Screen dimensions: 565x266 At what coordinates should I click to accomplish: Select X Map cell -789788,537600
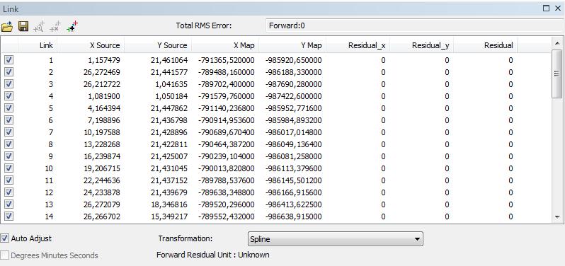[x=227, y=180]
